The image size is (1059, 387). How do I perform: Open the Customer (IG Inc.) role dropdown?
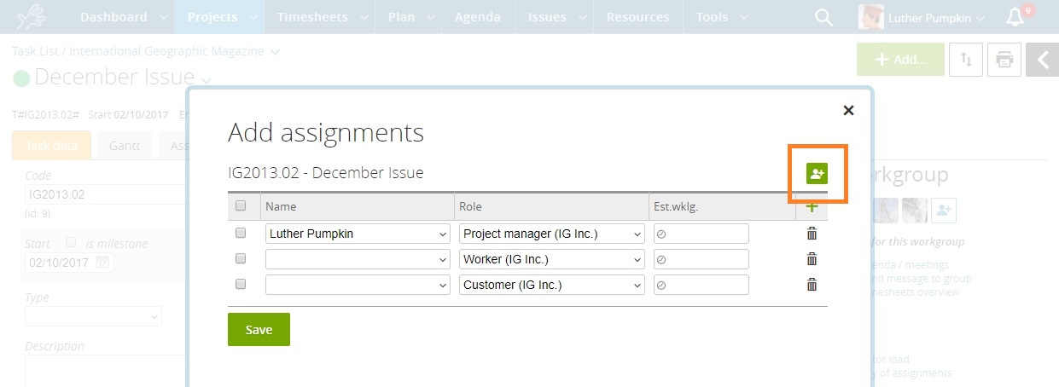[x=552, y=285]
